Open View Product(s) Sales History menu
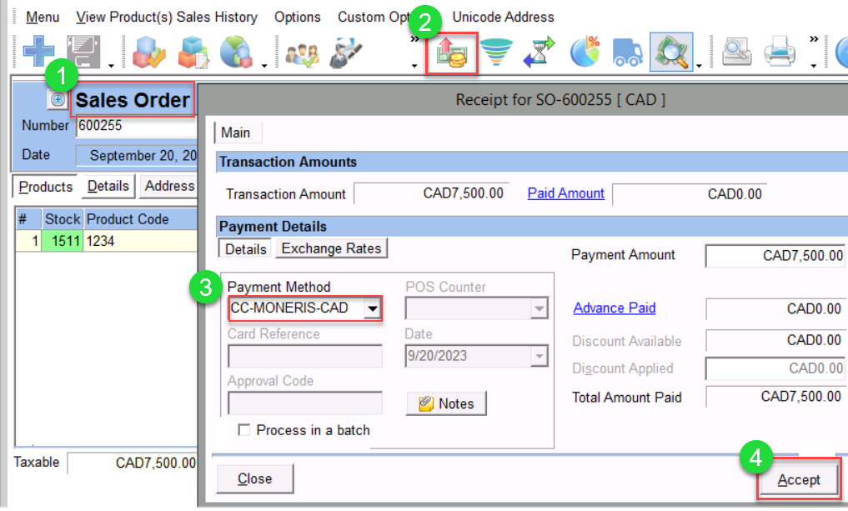 pyautogui.click(x=166, y=17)
